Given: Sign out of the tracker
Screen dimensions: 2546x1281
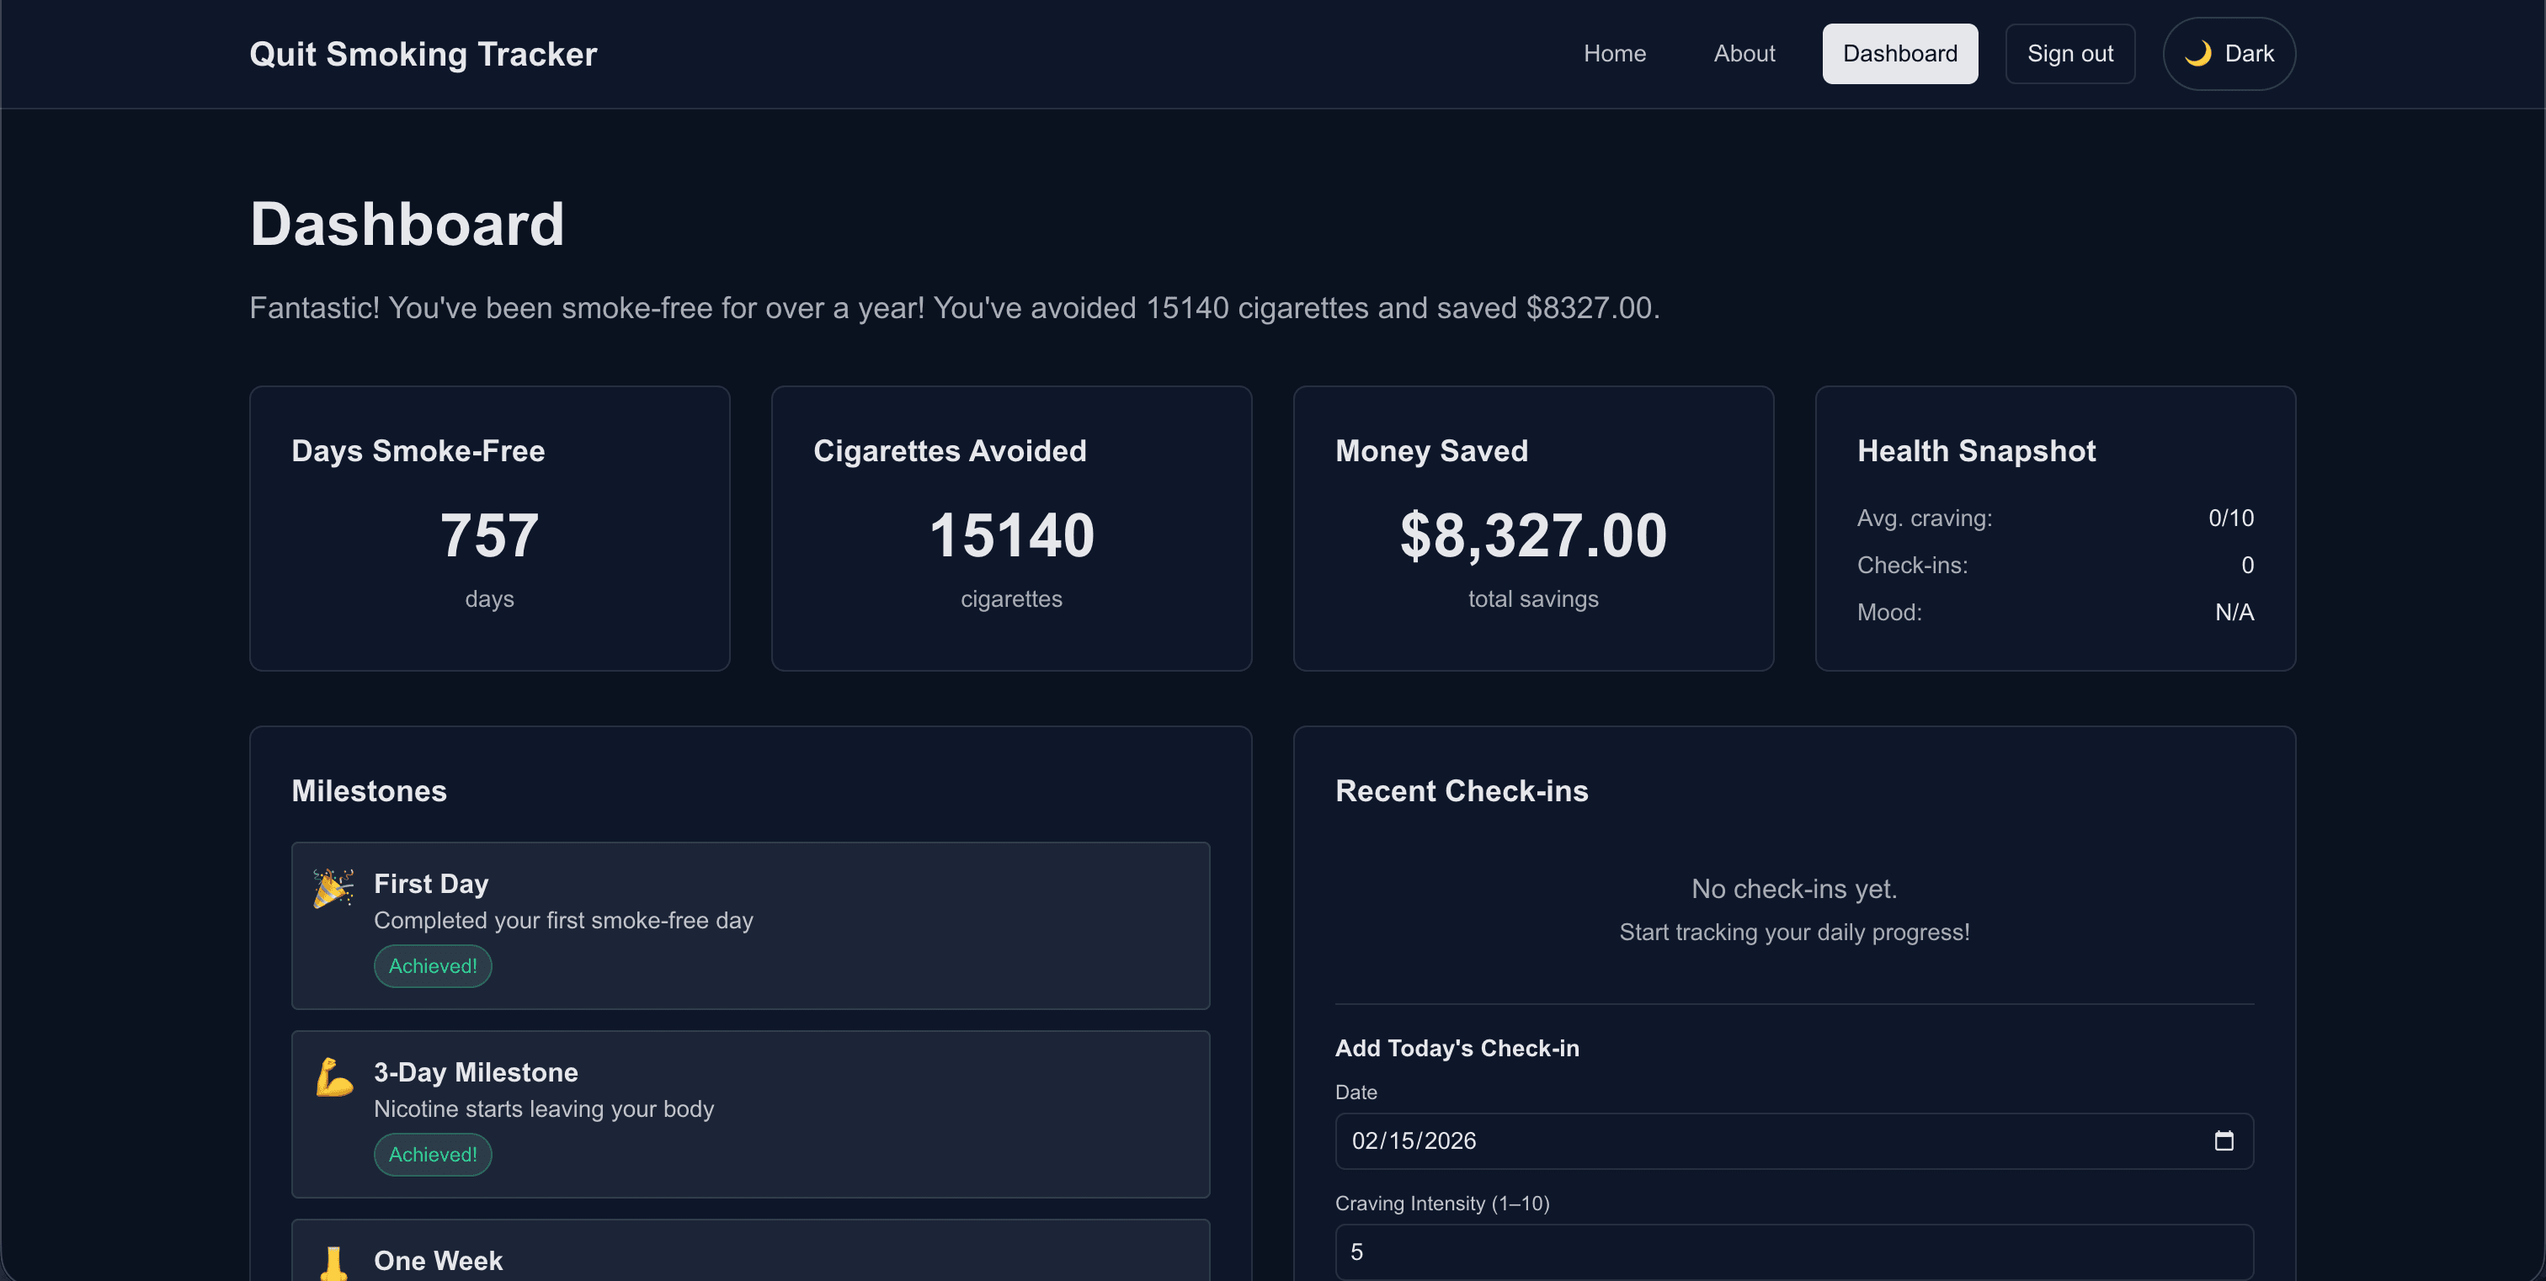Looking at the screenshot, I should pos(2069,53).
